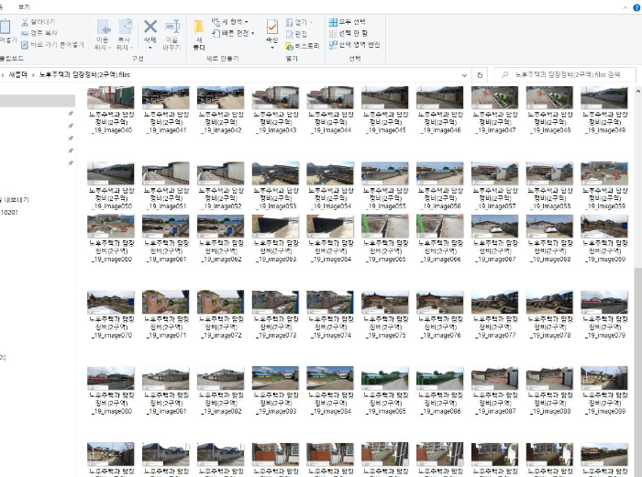
Task: Select thumbnail _19_image043
Action: [x=275, y=97]
